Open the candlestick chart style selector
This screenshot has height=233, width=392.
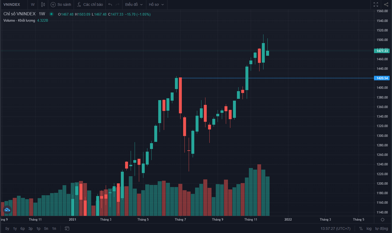point(43,4)
